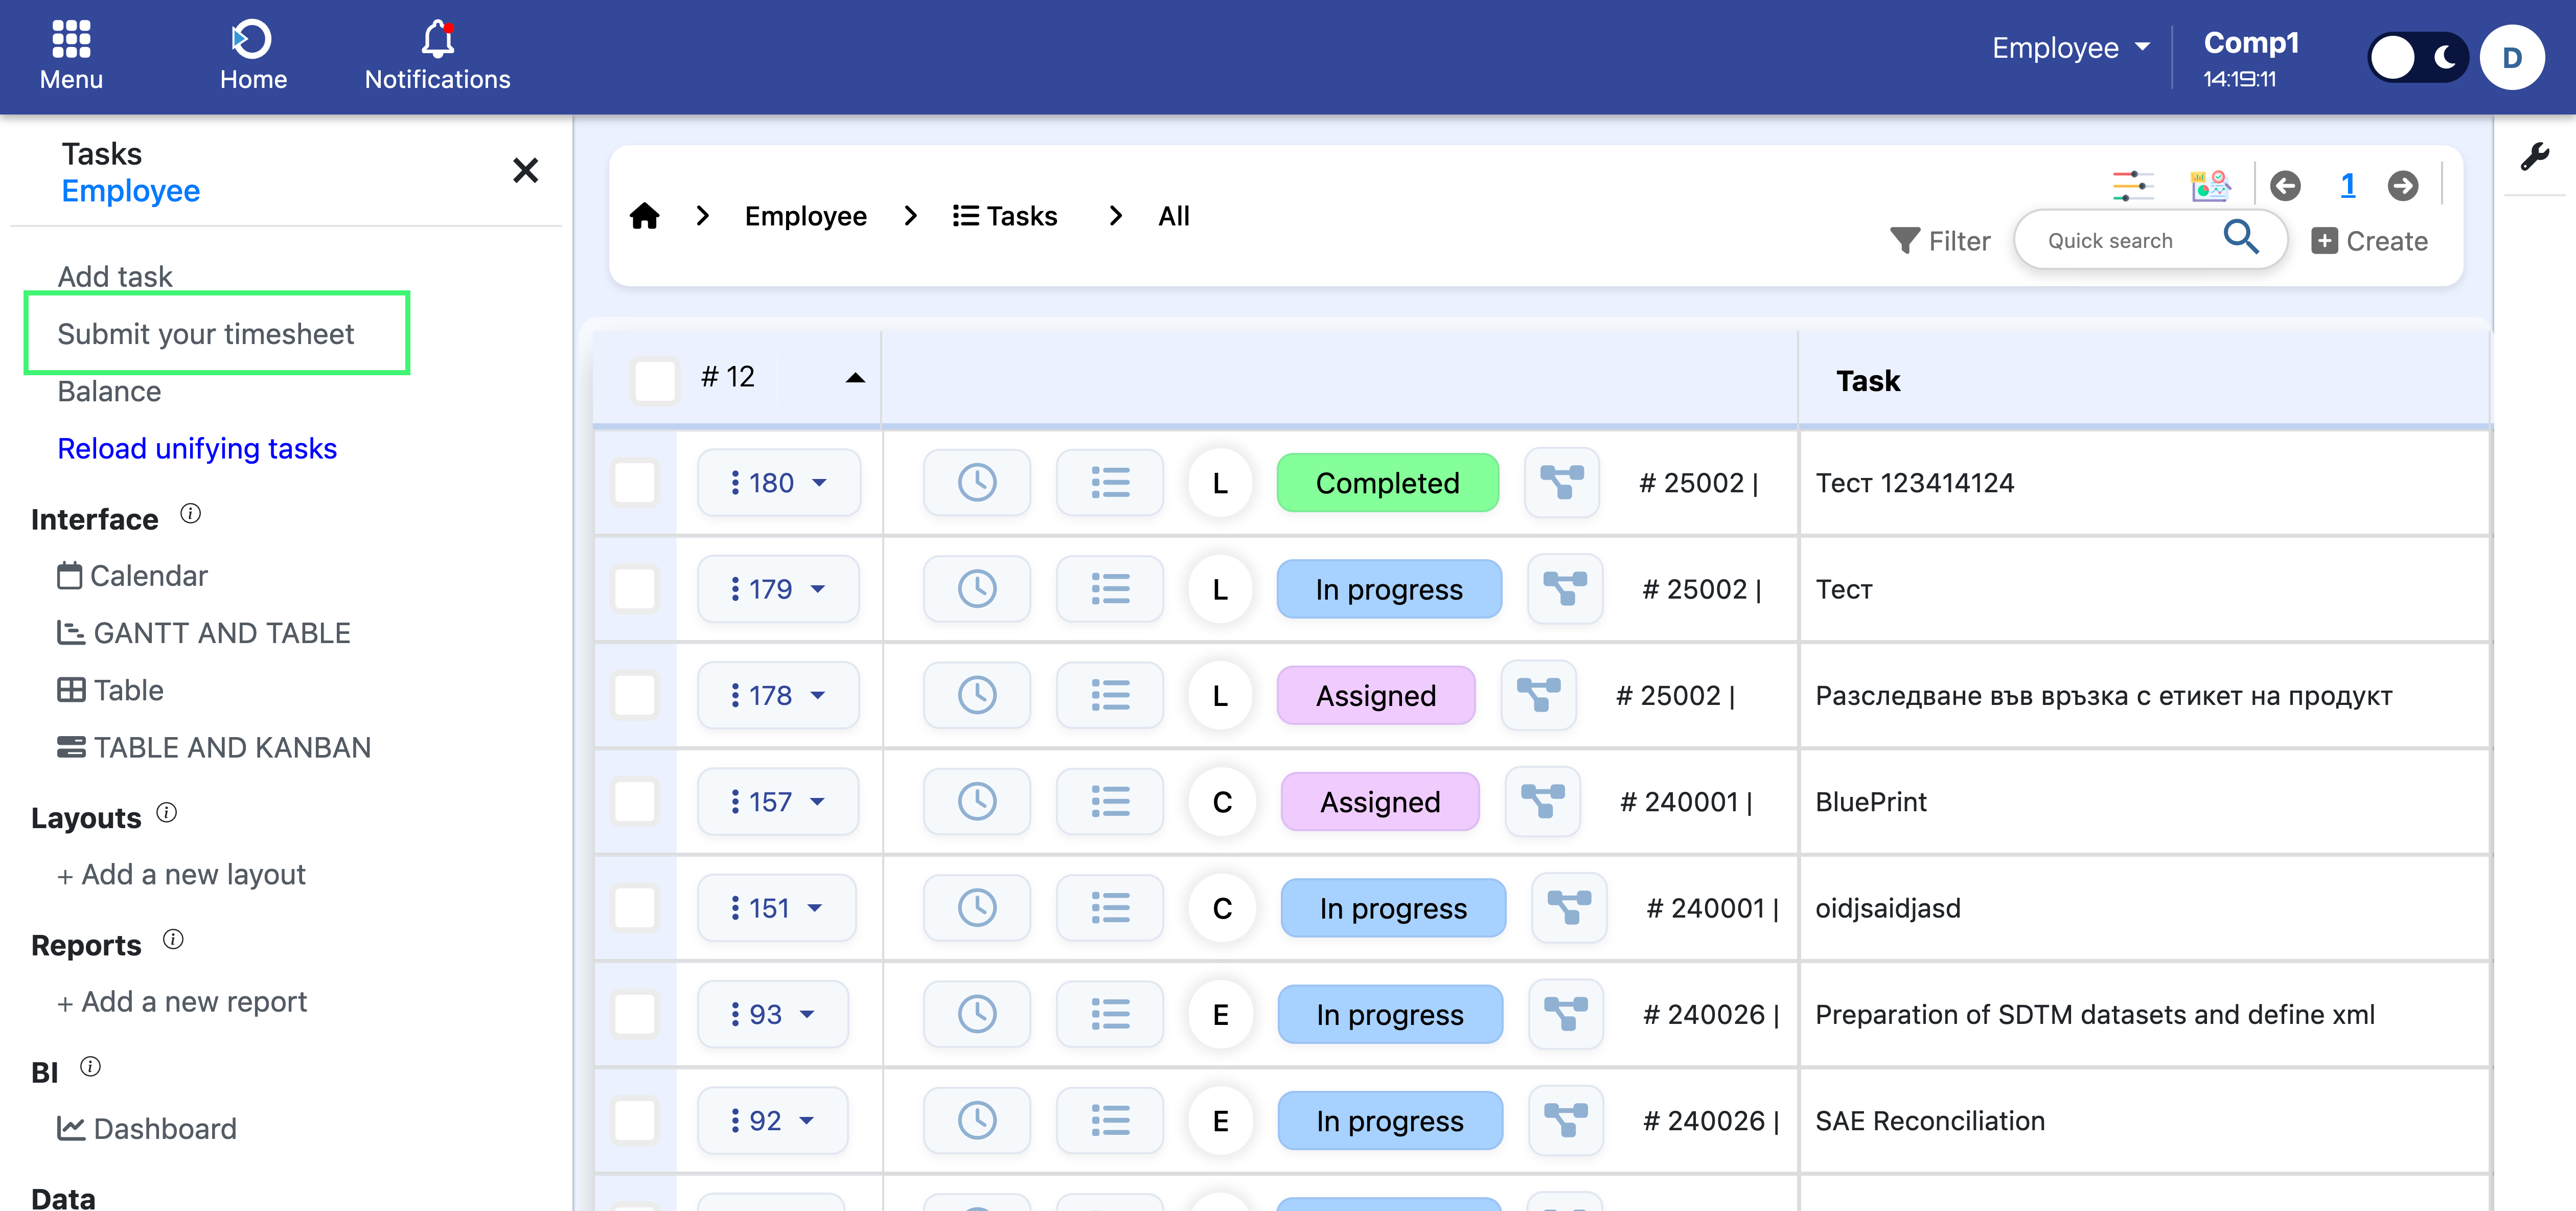Click the L priority badge on task 178
2576x1211 pixels.
pos(1220,695)
